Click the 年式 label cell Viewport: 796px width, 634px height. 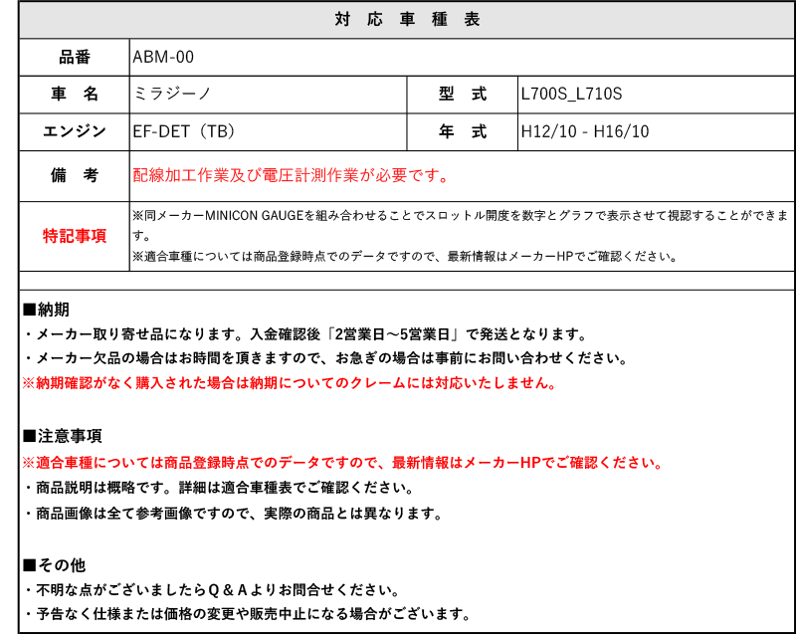click(x=463, y=131)
